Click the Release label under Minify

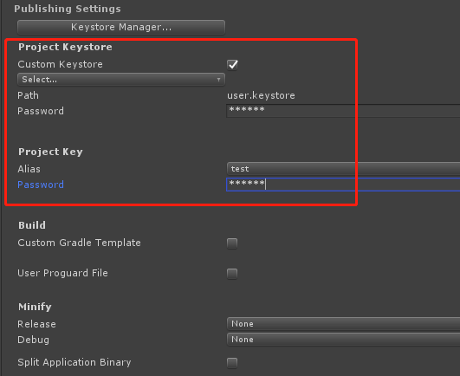[x=36, y=324]
